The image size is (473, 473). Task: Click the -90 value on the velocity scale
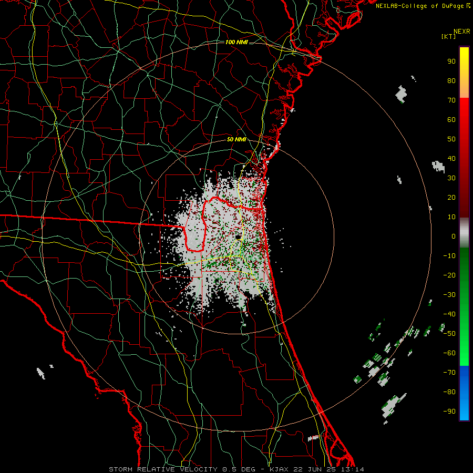[x=449, y=412]
